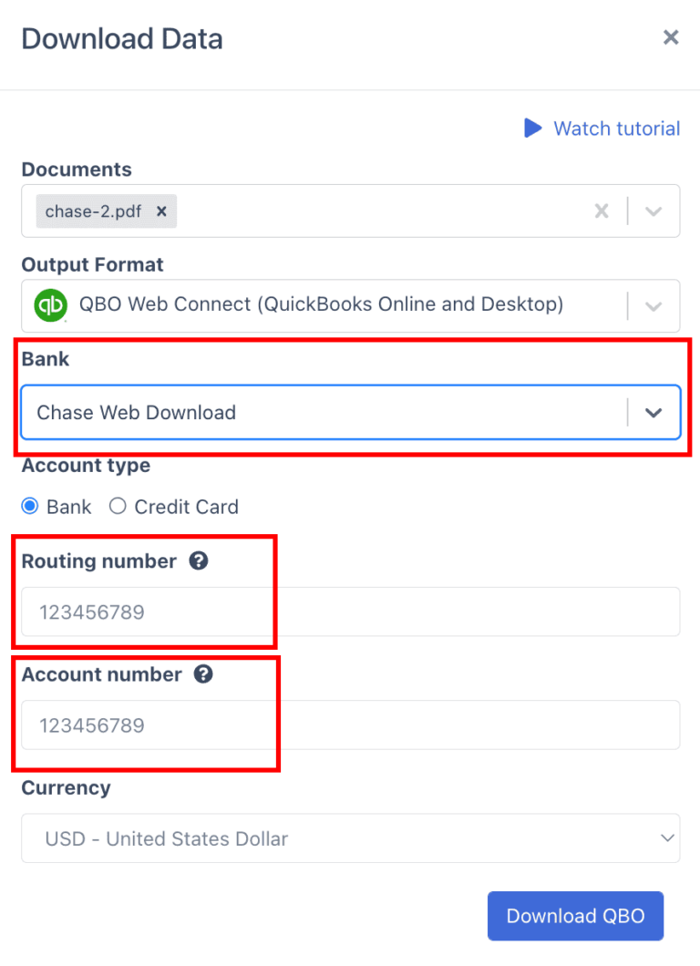Screen dimensions: 700x966
Task: Select the Credit Card account type radio
Action: pos(118,507)
